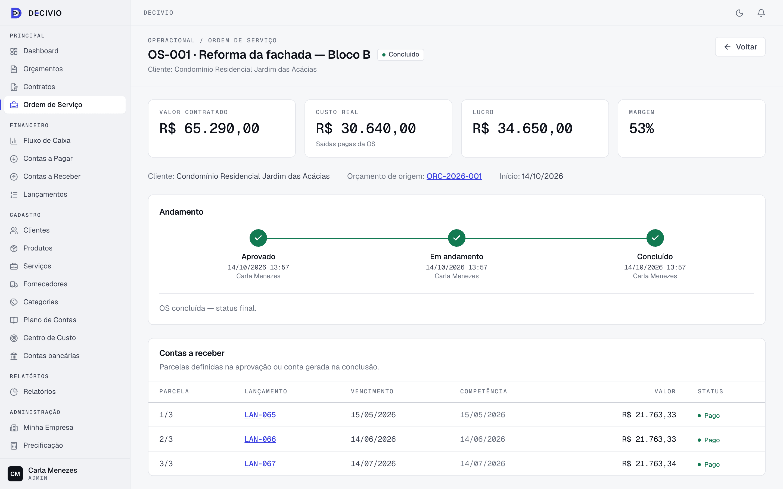Open Dashboard grid icon in sidebar
The height and width of the screenshot is (489, 783).
pyautogui.click(x=14, y=51)
